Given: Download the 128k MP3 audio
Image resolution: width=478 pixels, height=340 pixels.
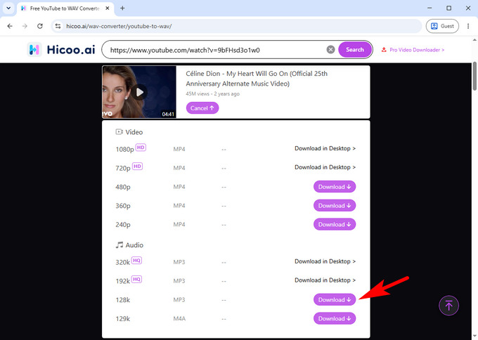Looking at the screenshot, I should 335,300.
